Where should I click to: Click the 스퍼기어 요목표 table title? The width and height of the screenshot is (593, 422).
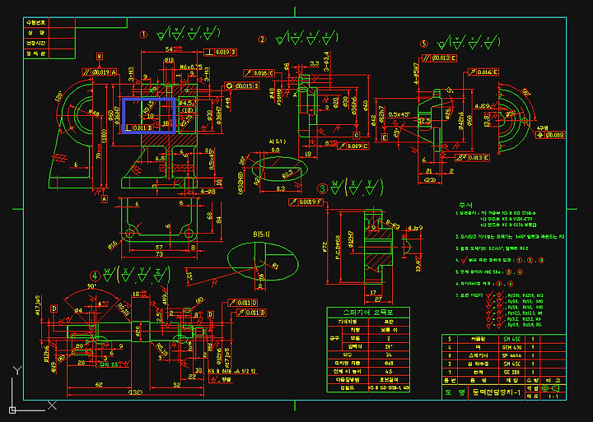click(x=367, y=312)
